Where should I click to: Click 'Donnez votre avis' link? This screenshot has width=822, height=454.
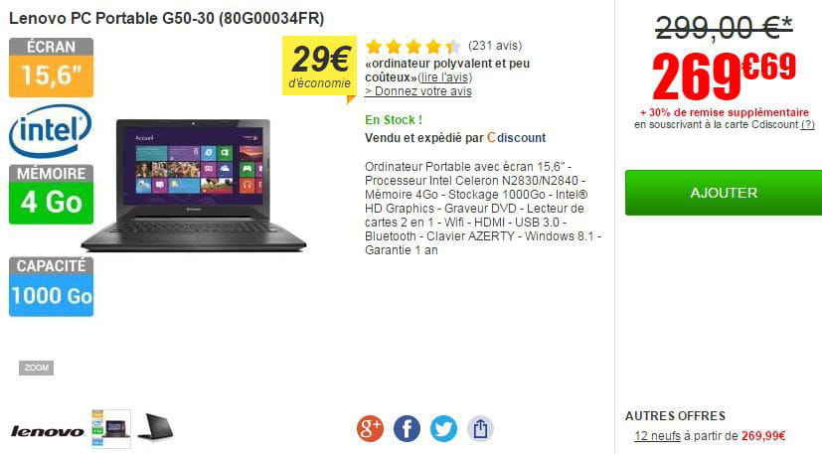pos(417,91)
